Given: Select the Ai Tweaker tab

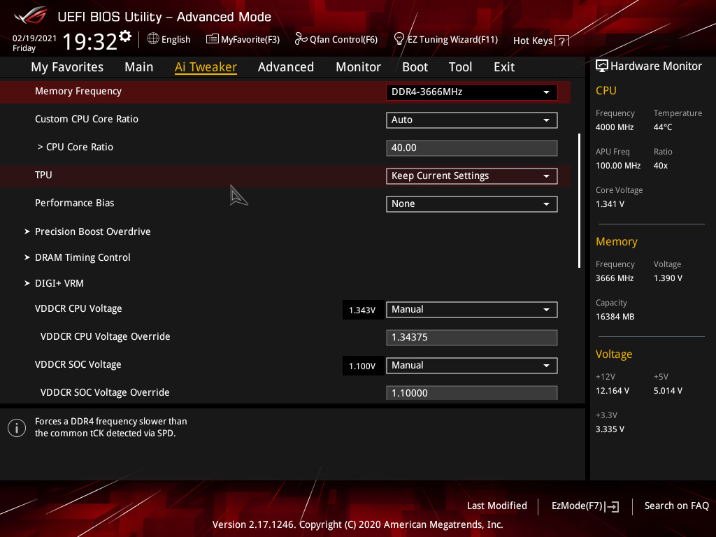Looking at the screenshot, I should coord(206,67).
